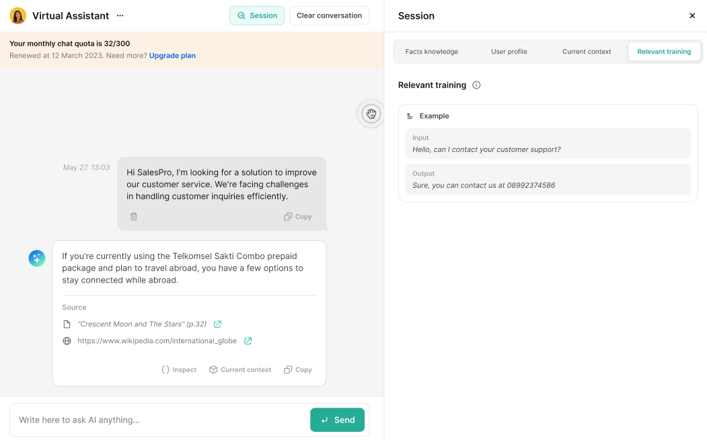Click Inspect under the AI response

(179, 370)
